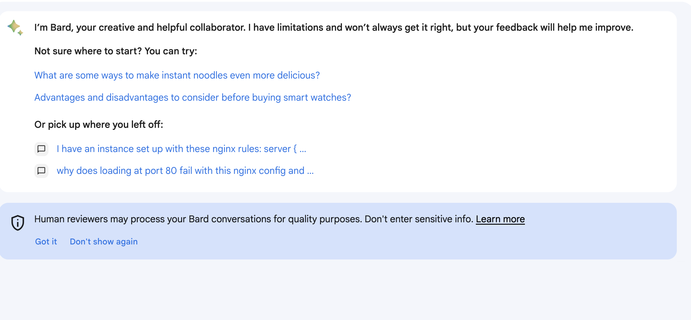The width and height of the screenshot is (691, 320).
Task: Dismiss the notice with Got it
Action: click(x=46, y=241)
